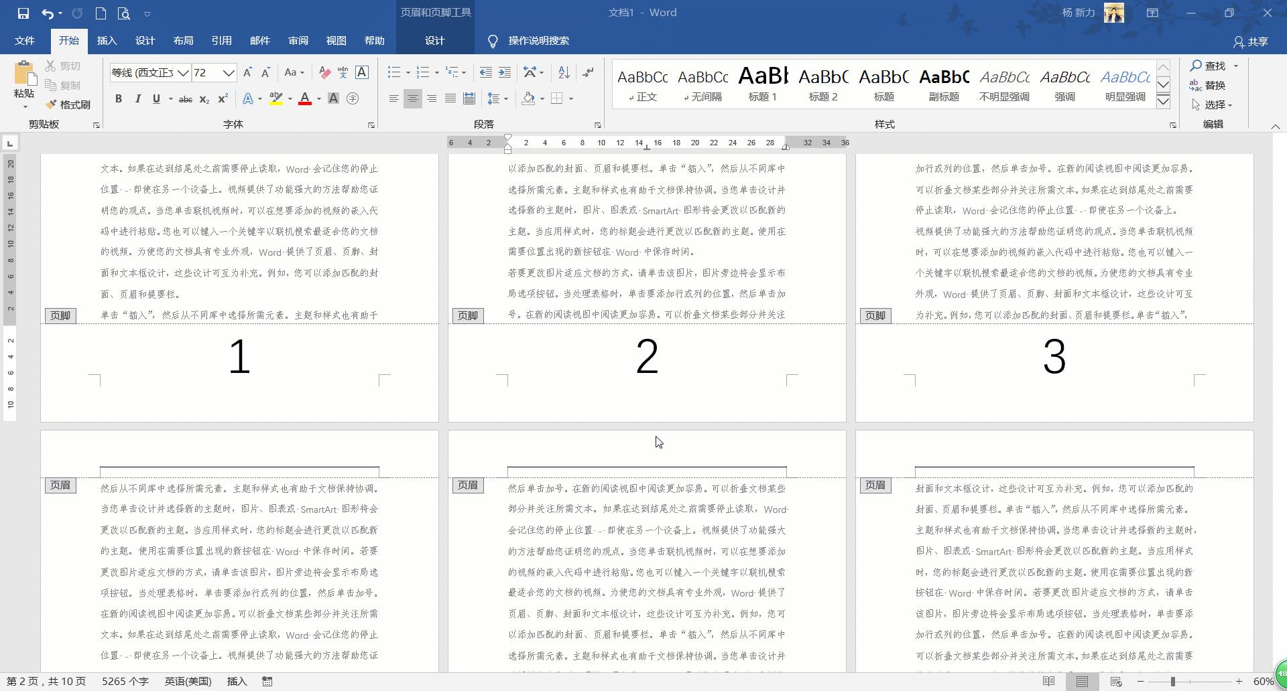Click the Sort icon in Paragraph group
The width and height of the screenshot is (1287, 691).
coord(563,72)
